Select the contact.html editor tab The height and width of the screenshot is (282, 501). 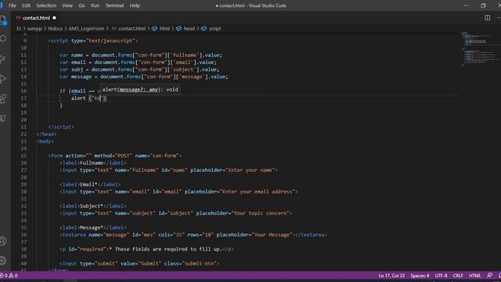[x=36, y=18]
